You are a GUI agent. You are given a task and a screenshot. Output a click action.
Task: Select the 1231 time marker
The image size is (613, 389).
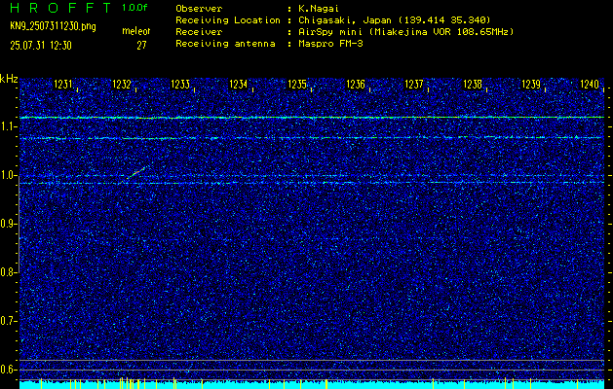[63, 85]
